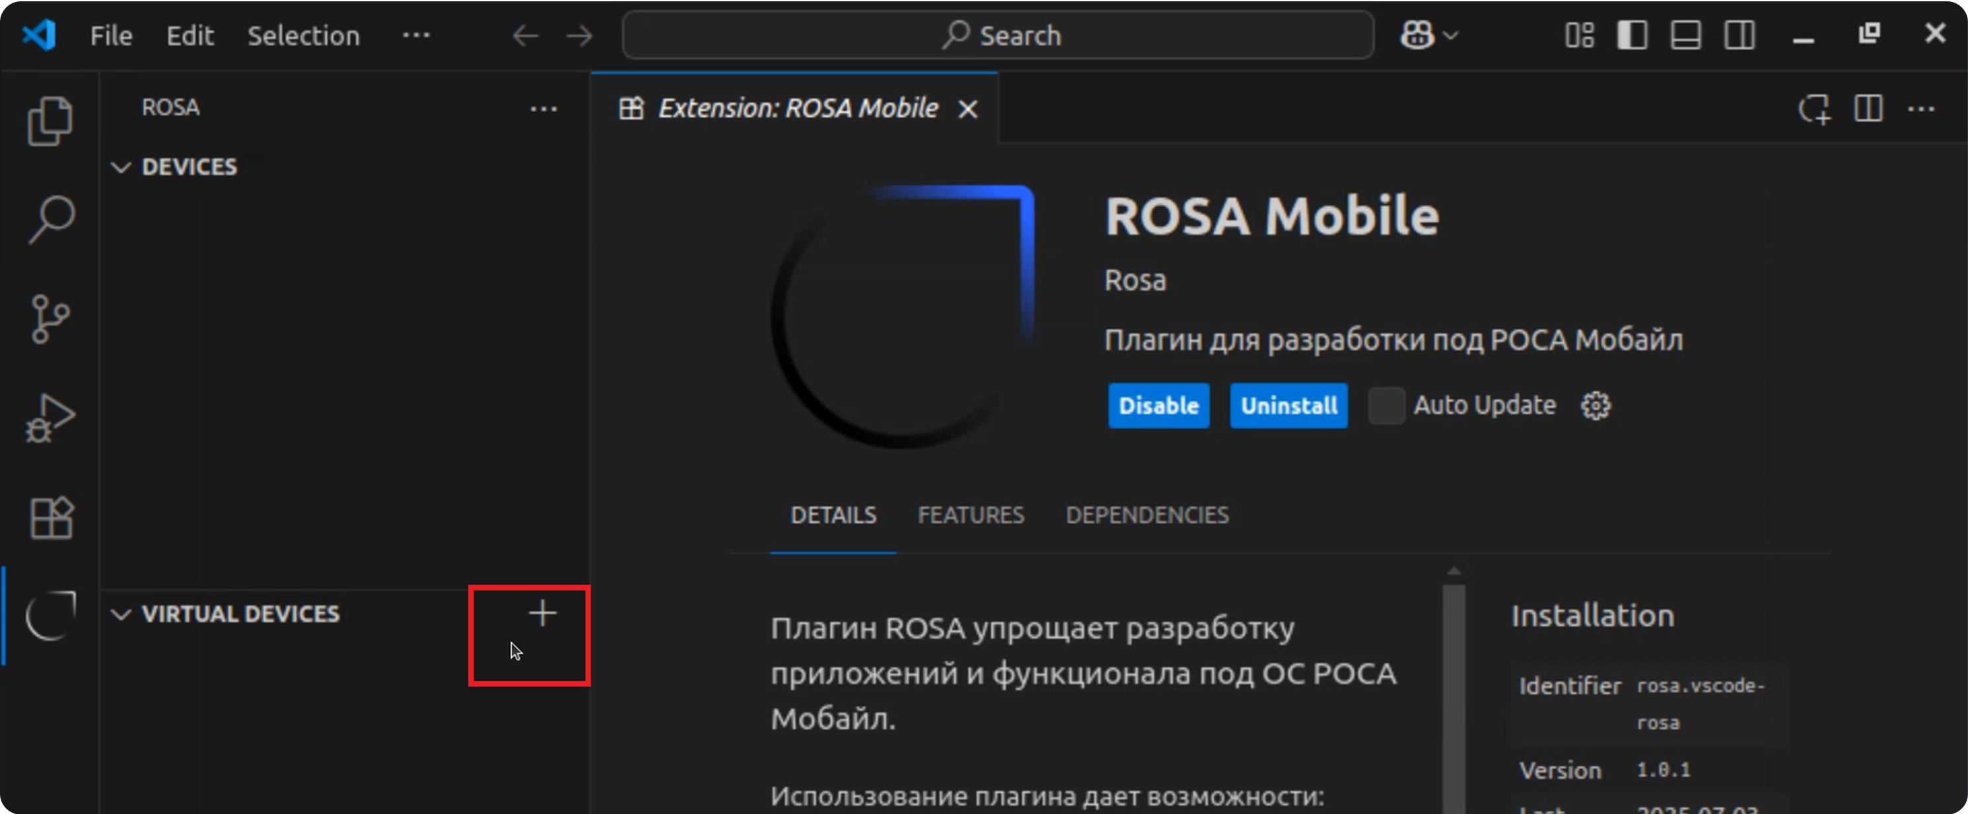1968x814 pixels.
Task: Collapse the DEVICES section
Action: [122, 166]
